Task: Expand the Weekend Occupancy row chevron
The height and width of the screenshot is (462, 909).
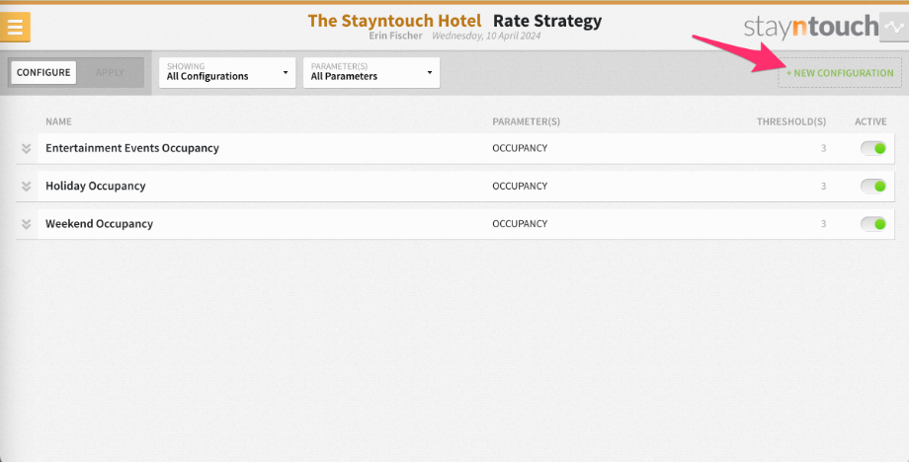Action: point(26,223)
